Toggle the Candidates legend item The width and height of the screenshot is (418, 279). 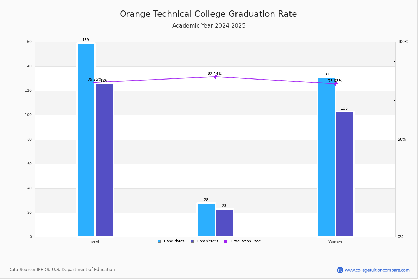tap(171, 241)
